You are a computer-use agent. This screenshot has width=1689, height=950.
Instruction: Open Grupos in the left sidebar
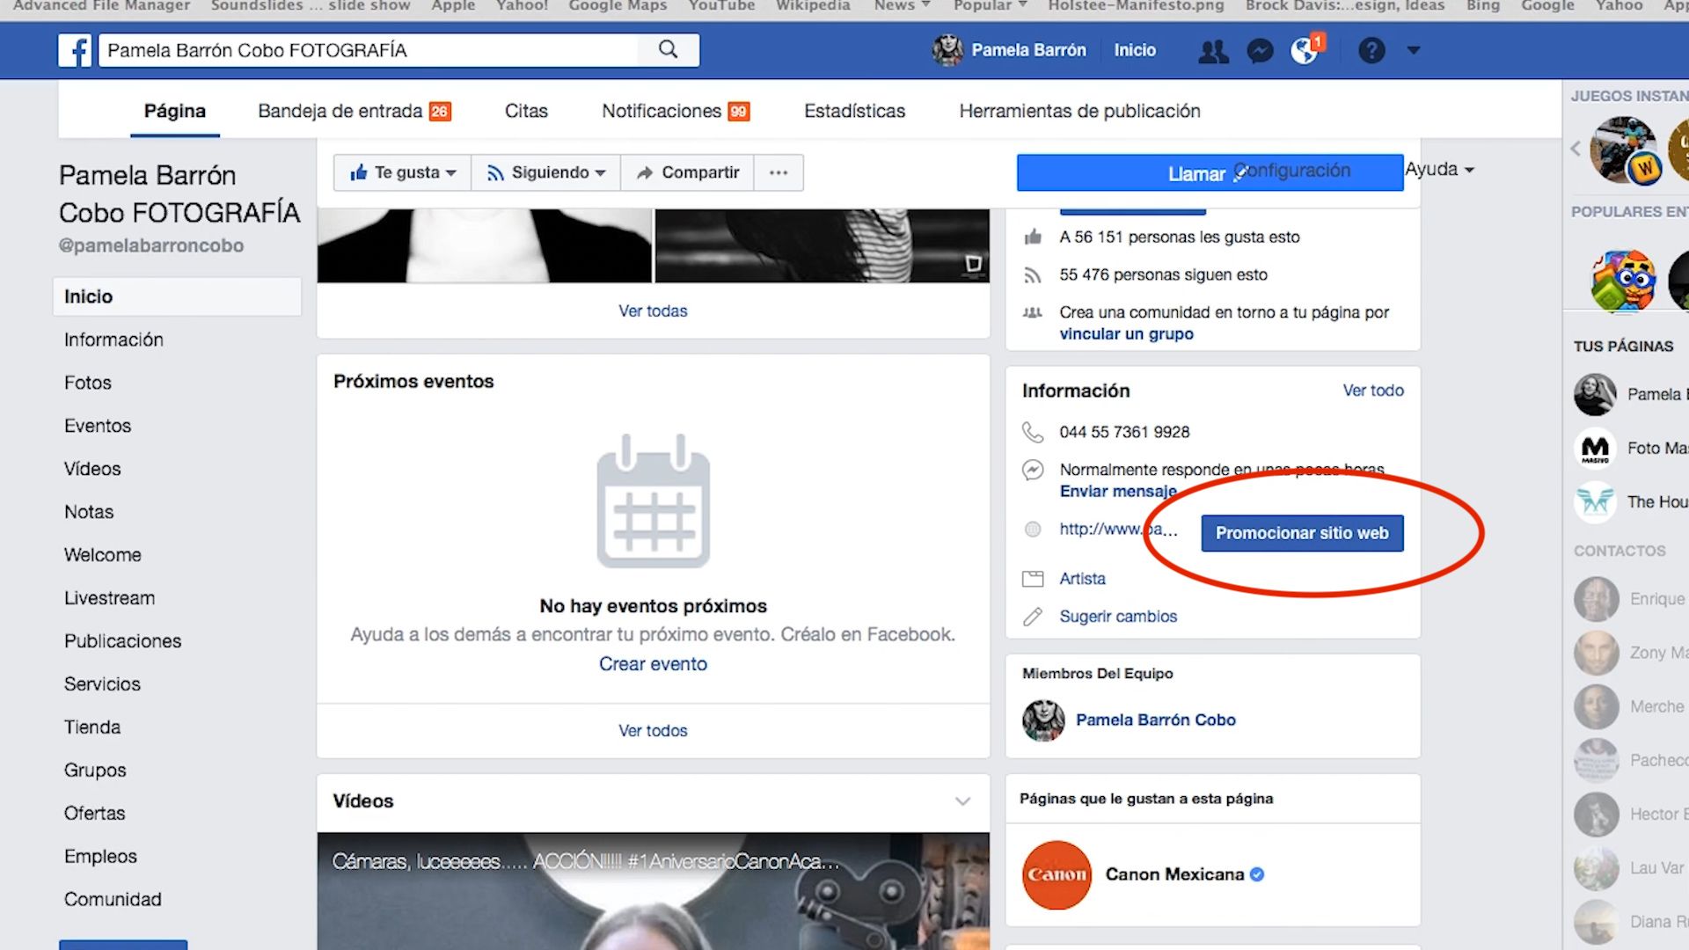(95, 771)
